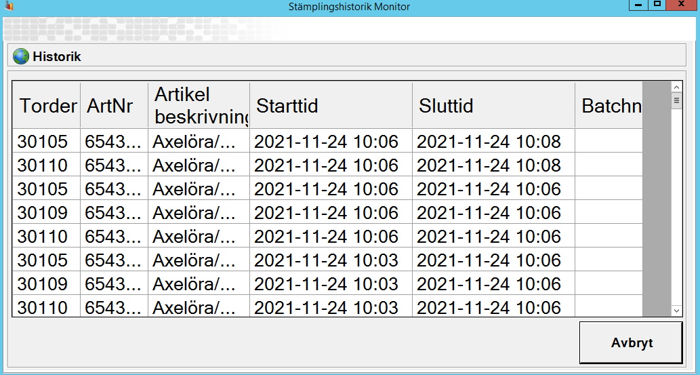Viewport: 700px width, 375px height.
Task: Sort by the ArtNr column header
Action: [x=114, y=106]
